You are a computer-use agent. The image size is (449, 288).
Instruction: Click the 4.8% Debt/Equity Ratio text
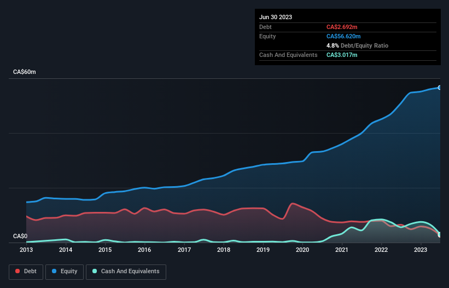pos(357,45)
